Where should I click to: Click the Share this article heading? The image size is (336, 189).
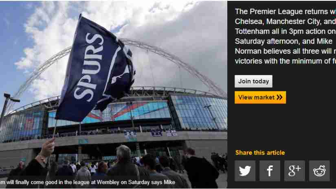pos(260,153)
